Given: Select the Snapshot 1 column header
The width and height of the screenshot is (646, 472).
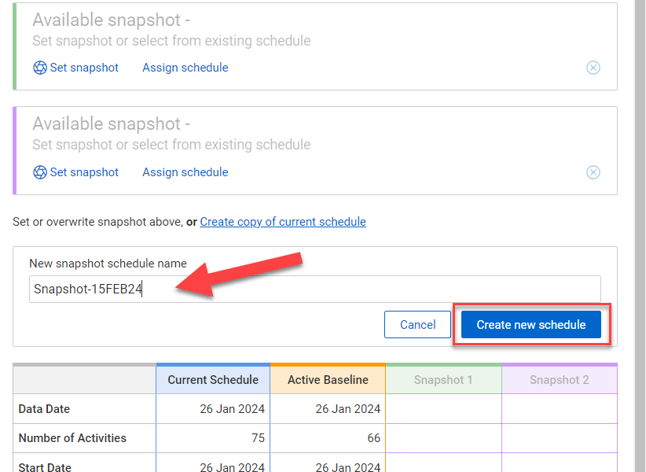Looking at the screenshot, I should coord(443,380).
